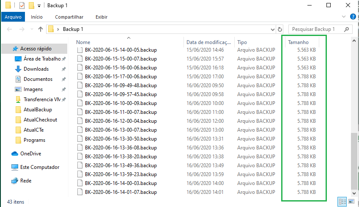
Task: Click the Up one level arrow
Action: click(41, 29)
